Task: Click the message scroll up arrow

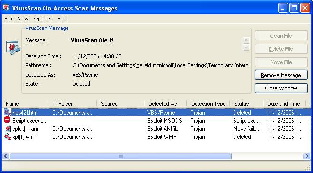Action: coord(246,40)
